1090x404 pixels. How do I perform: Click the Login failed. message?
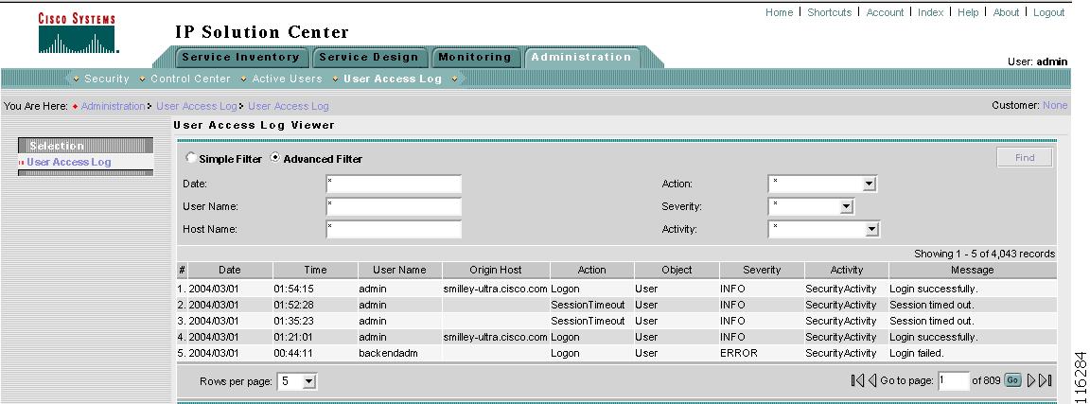[x=917, y=353]
